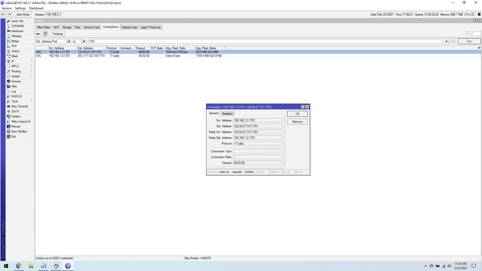The height and width of the screenshot is (271, 482).
Task: Open New Terminal icon
Action: [9, 106]
